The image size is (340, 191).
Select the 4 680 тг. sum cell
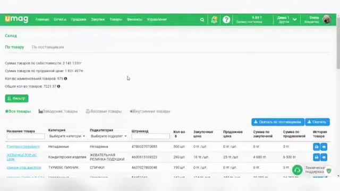click(260, 157)
